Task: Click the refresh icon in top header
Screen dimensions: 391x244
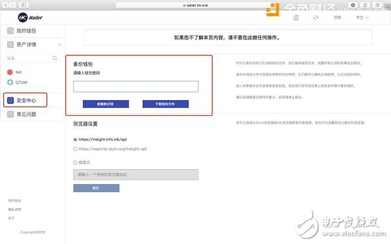Action: [x=315, y=18]
